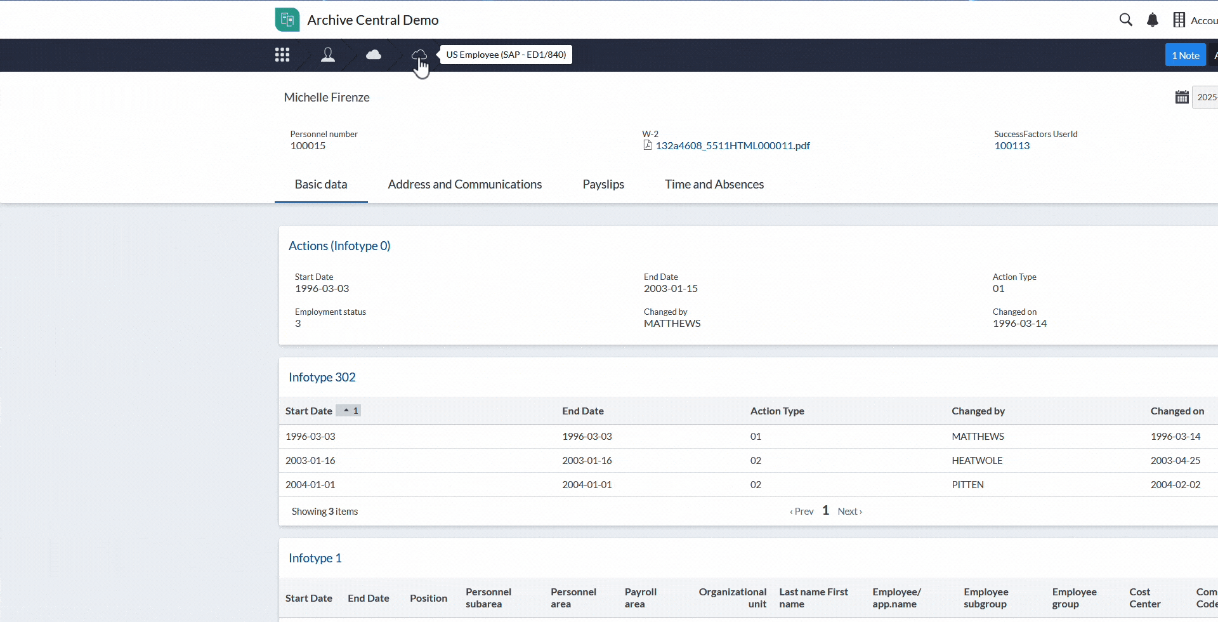This screenshot has width=1218, height=622.
Task: Click the Showing 3 items text
Action: [x=325, y=511]
